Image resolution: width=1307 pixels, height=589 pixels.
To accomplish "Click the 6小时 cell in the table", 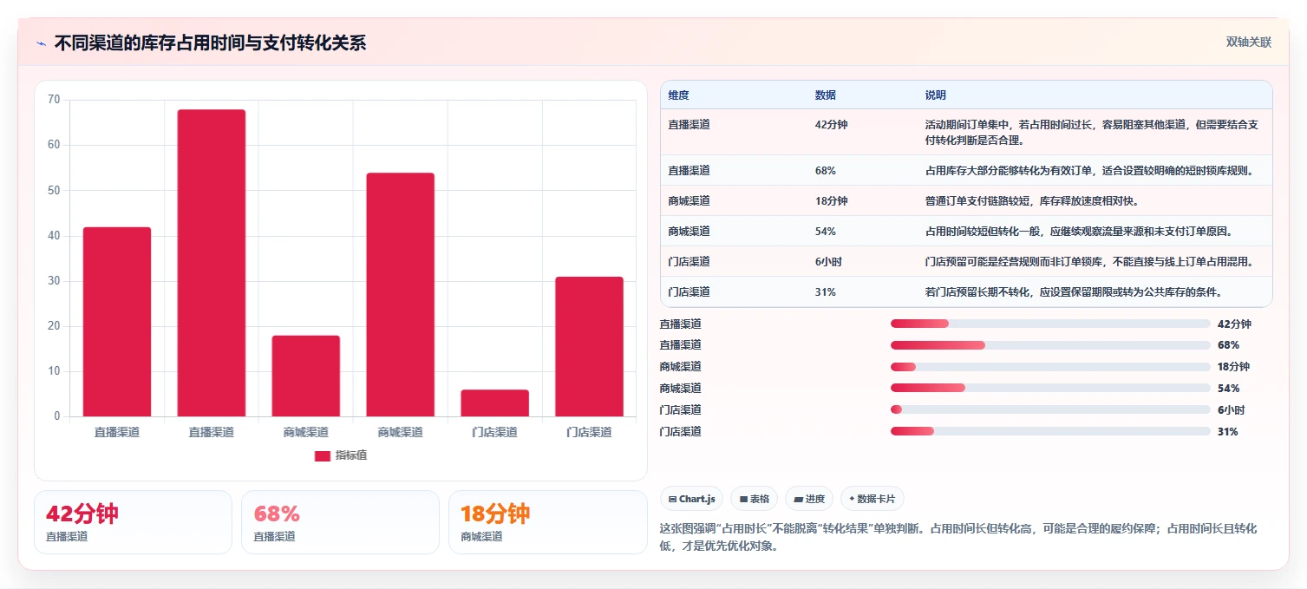I will pyautogui.click(x=828, y=261).
